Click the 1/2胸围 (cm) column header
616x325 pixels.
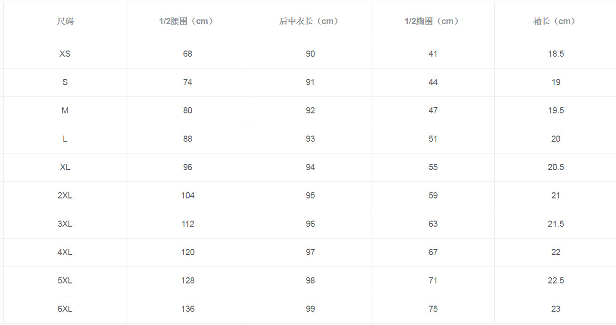pyautogui.click(x=433, y=21)
